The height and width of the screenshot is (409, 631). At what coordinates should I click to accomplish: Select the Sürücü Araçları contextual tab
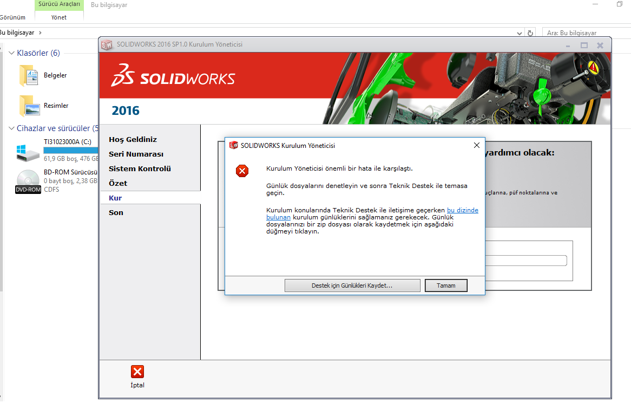pyautogui.click(x=59, y=4)
